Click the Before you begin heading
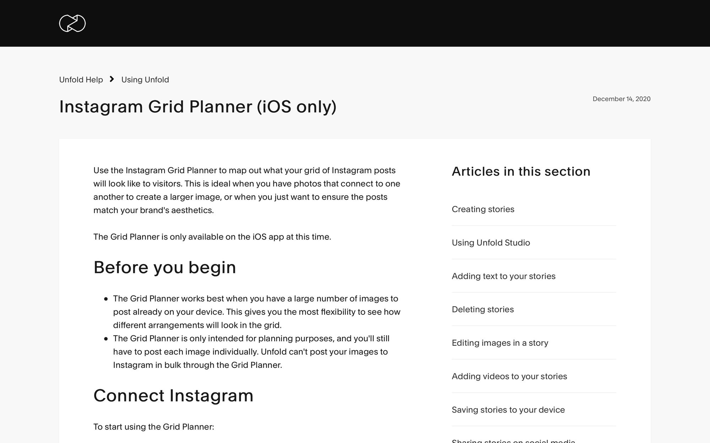This screenshot has width=710, height=443. (x=165, y=267)
